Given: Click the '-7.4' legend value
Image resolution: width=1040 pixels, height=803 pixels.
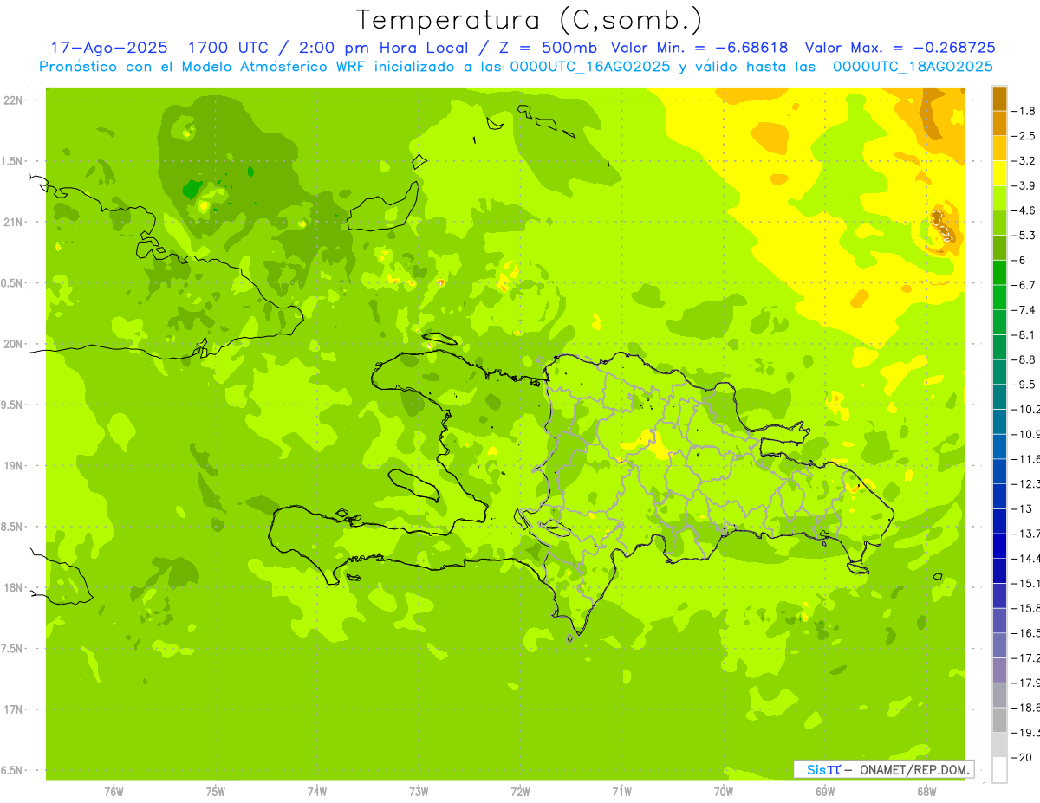Looking at the screenshot, I should tap(1024, 310).
